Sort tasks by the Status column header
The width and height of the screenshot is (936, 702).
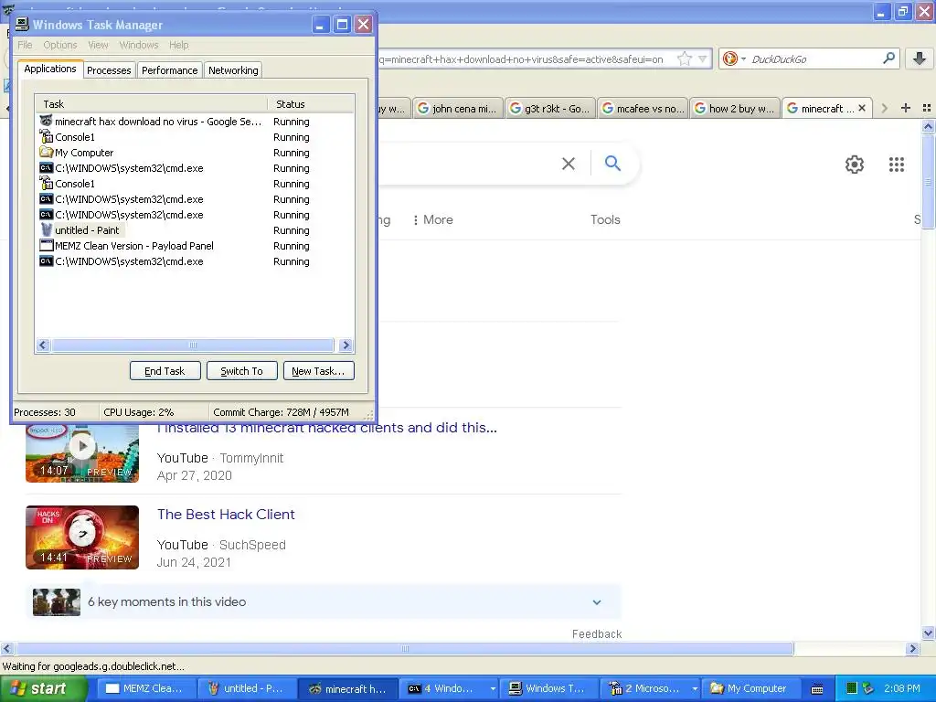pos(311,104)
